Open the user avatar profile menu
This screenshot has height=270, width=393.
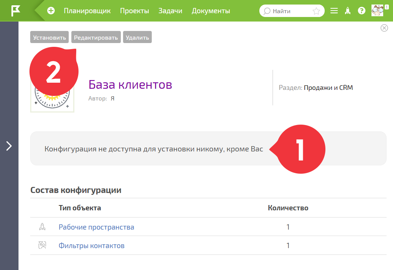[x=377, y=11]
